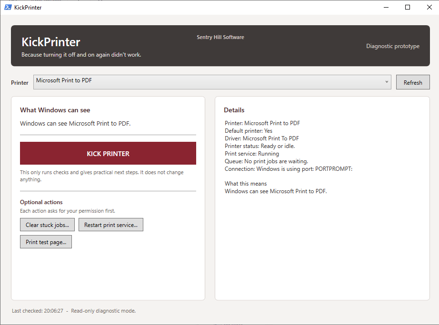Maximize the KickPrinter window
This screenshot has width=439, height=325.
coord(408,7)
